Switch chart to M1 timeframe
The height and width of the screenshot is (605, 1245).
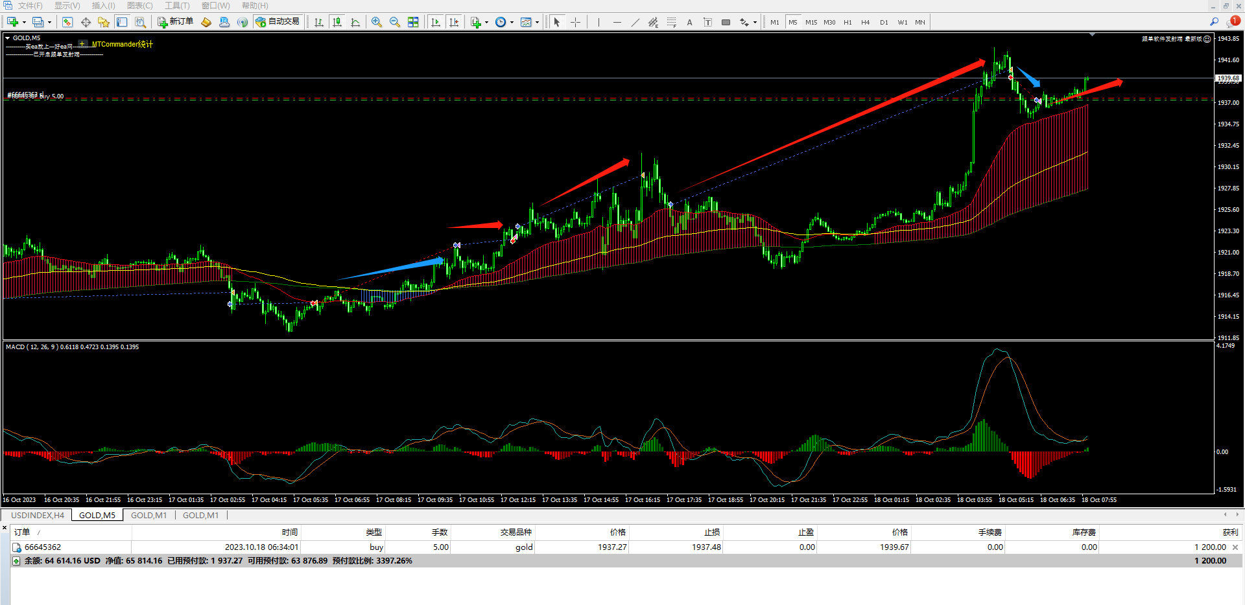pos(775,22)
